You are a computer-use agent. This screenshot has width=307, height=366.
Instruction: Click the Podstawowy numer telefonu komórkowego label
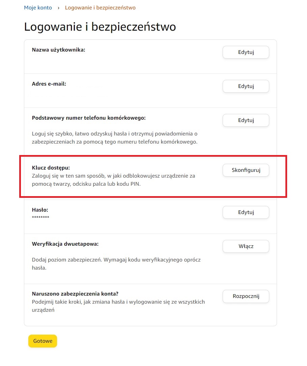[x=89, y=118]
